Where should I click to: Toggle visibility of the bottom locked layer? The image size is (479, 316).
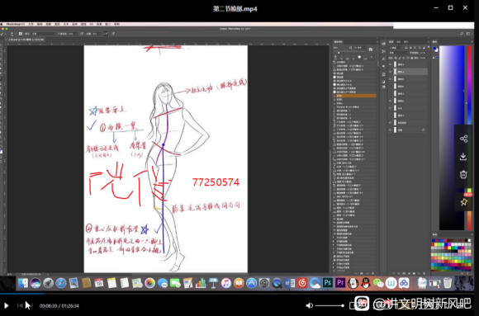(x=391, y=130)
